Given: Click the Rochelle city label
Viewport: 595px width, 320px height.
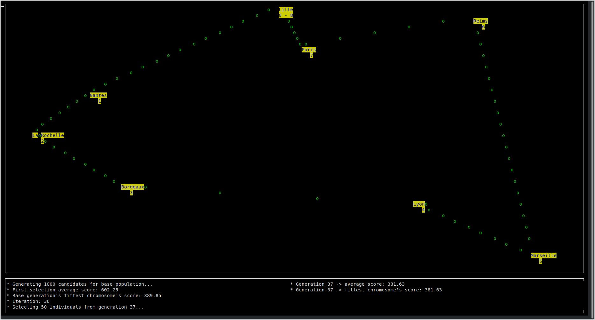Looking at the screenshot, I should pyautogui.click(x=52, y=135).
